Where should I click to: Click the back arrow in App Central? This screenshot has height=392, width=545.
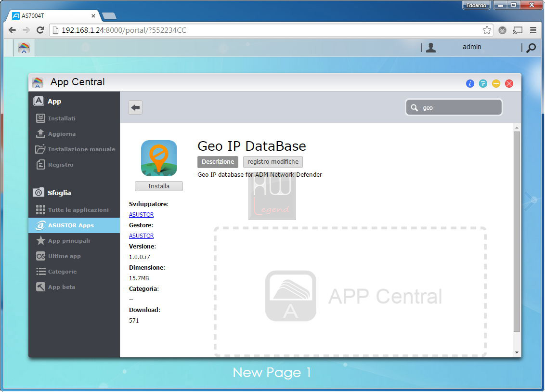click(135, 107)
